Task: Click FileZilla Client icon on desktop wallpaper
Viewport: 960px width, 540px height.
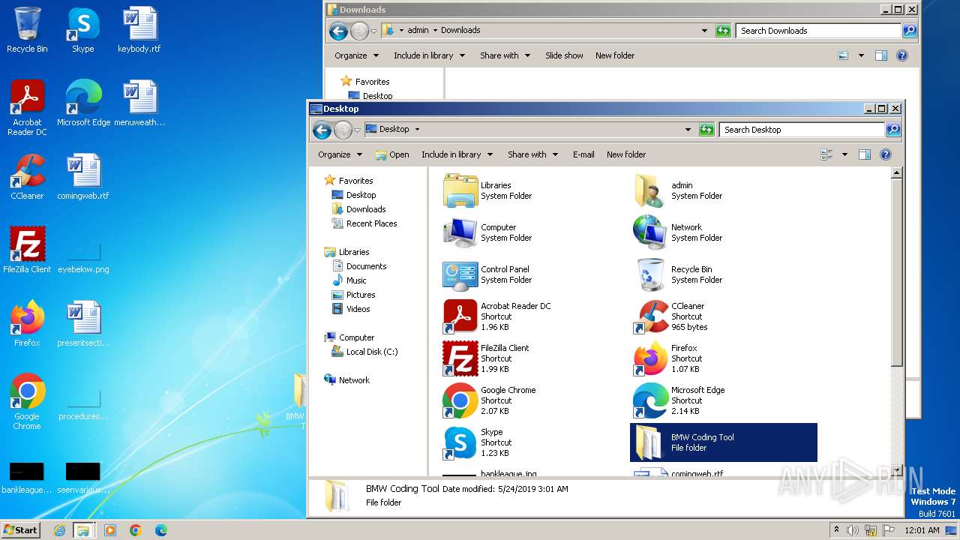Action: (27, 250)
